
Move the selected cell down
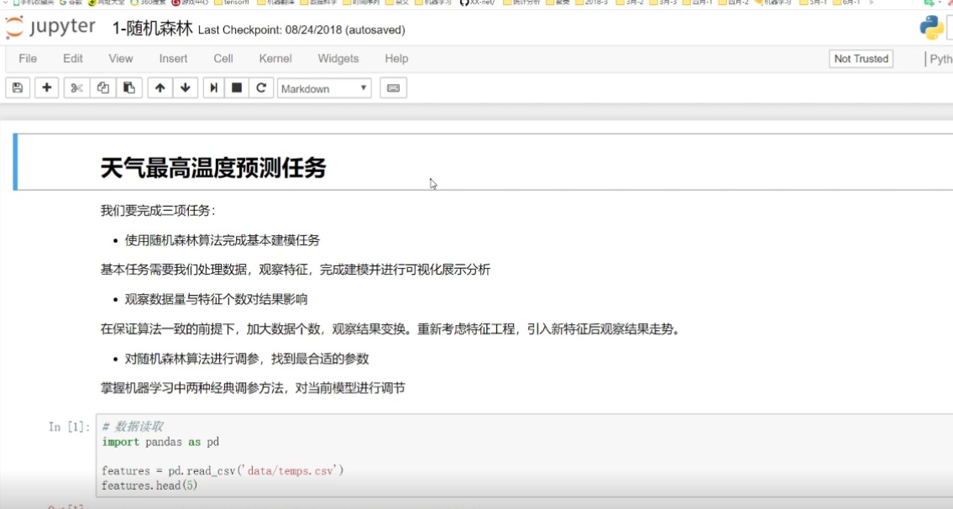coord(185,88)
